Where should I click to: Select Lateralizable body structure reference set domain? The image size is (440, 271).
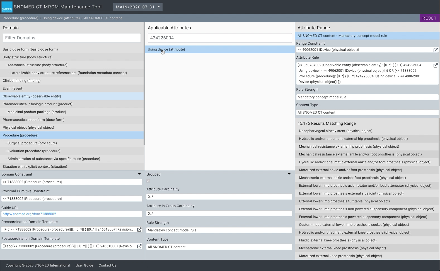coord(72,73)
